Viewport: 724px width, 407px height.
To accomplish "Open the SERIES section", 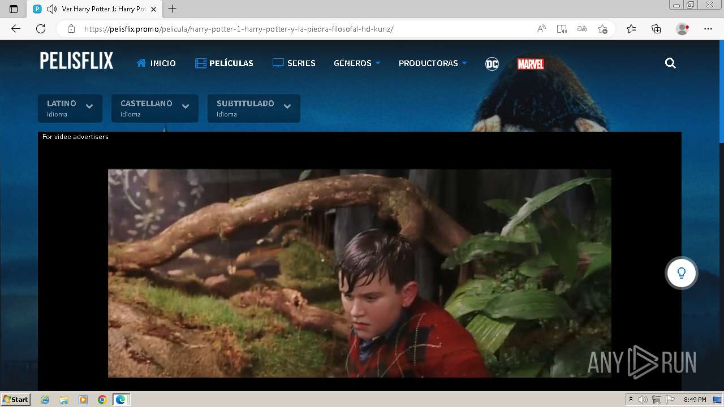I will (294, 63).
